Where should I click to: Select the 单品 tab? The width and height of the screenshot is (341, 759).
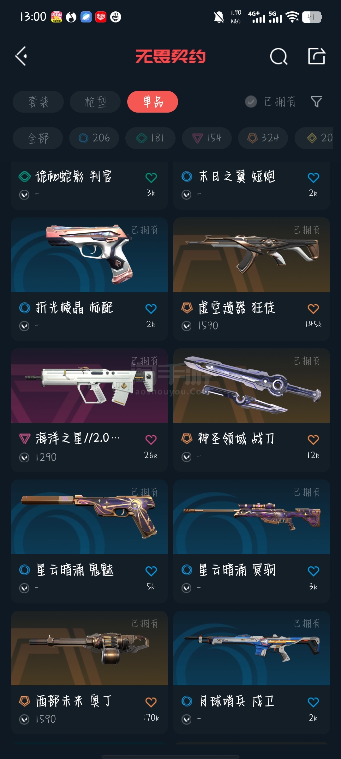pos(153,102)
